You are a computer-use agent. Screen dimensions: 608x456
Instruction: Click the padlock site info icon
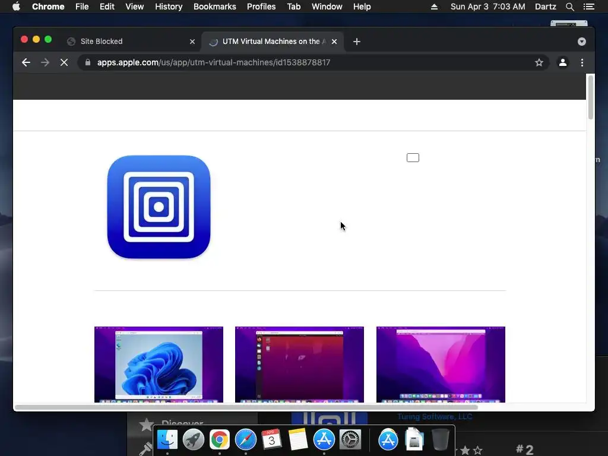(x=88, y=62)
